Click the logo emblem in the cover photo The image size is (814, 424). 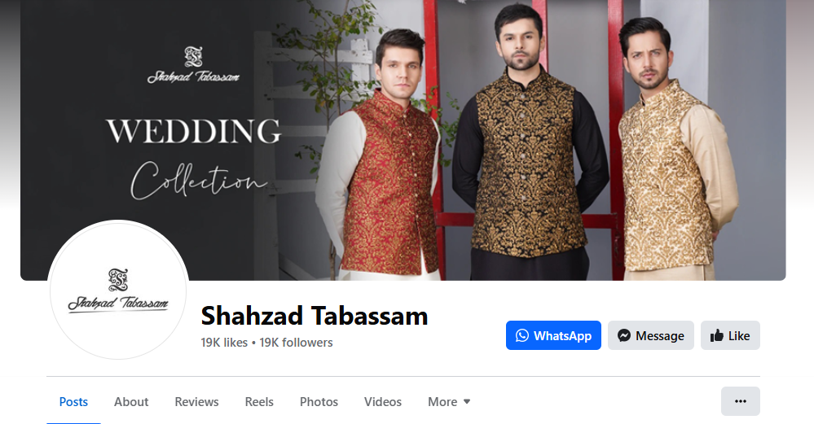[x=193, y=57]
